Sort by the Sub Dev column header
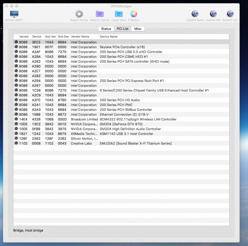 click(63, 36)
